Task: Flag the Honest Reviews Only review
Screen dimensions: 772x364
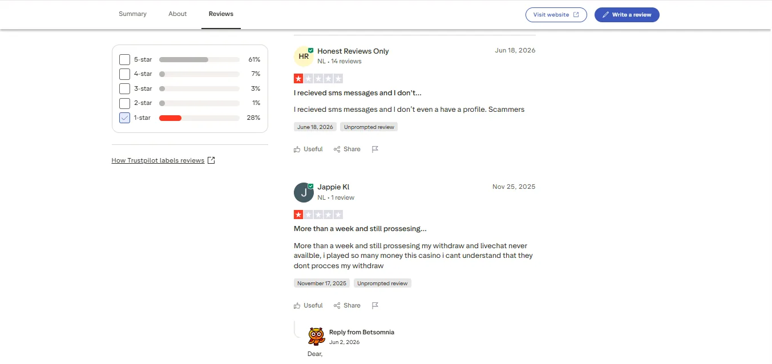Action: (375, 149)
